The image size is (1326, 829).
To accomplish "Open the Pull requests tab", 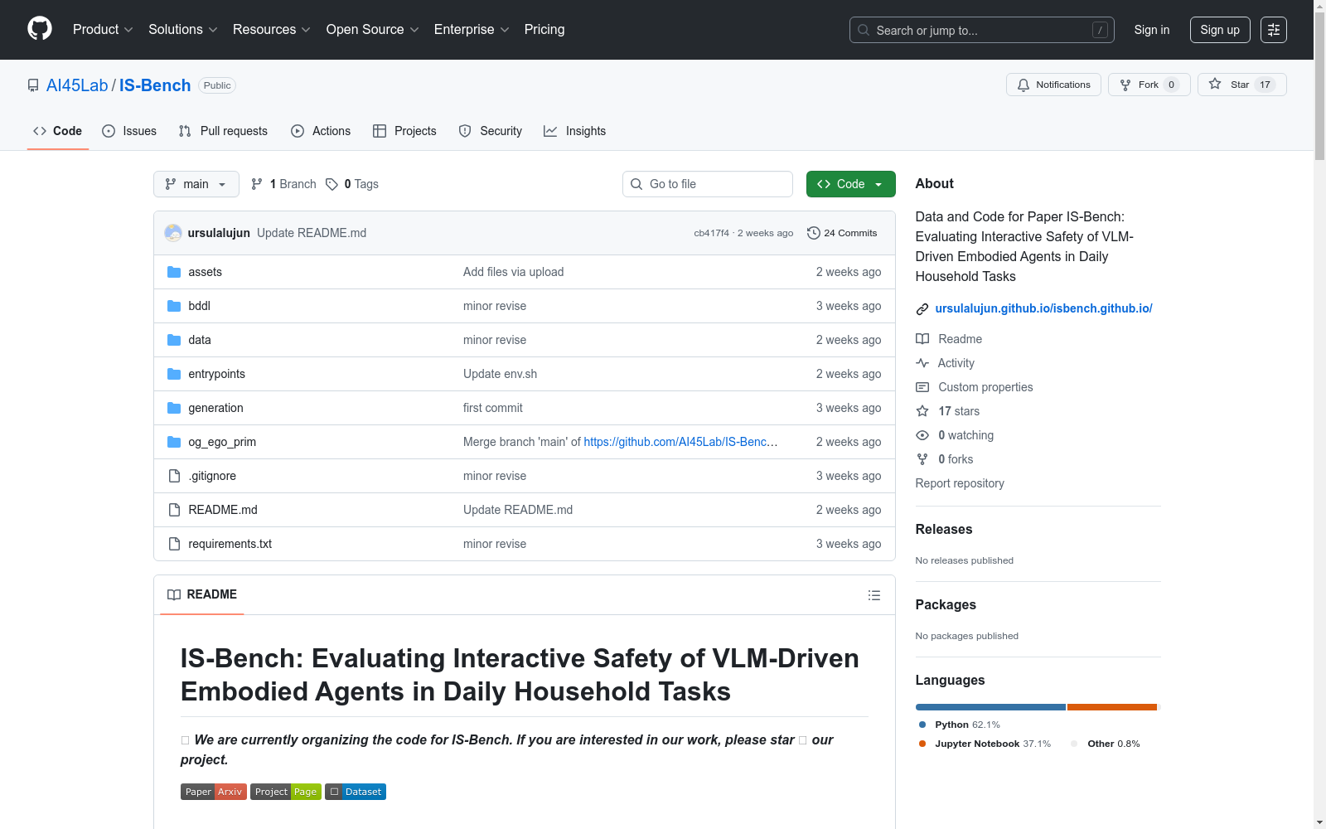I will click(223, 131).
